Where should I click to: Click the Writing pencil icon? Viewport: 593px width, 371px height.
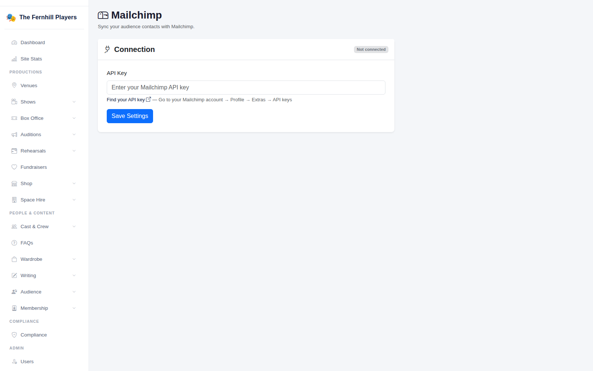(14, 276)
